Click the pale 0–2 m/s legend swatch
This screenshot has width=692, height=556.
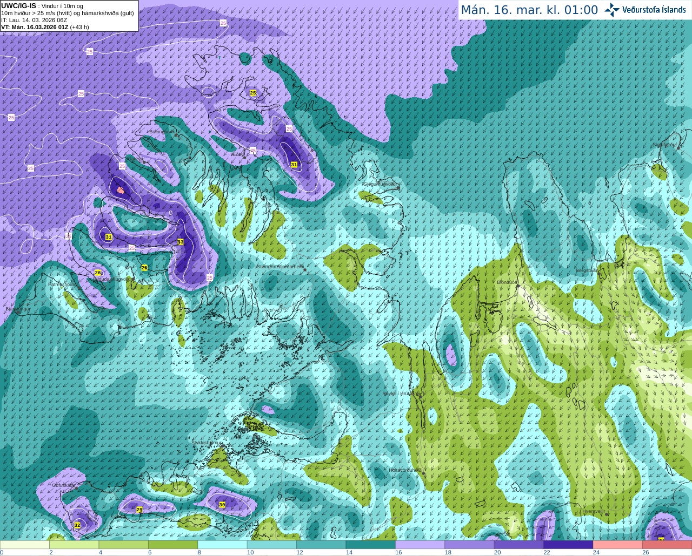(25, 545)
